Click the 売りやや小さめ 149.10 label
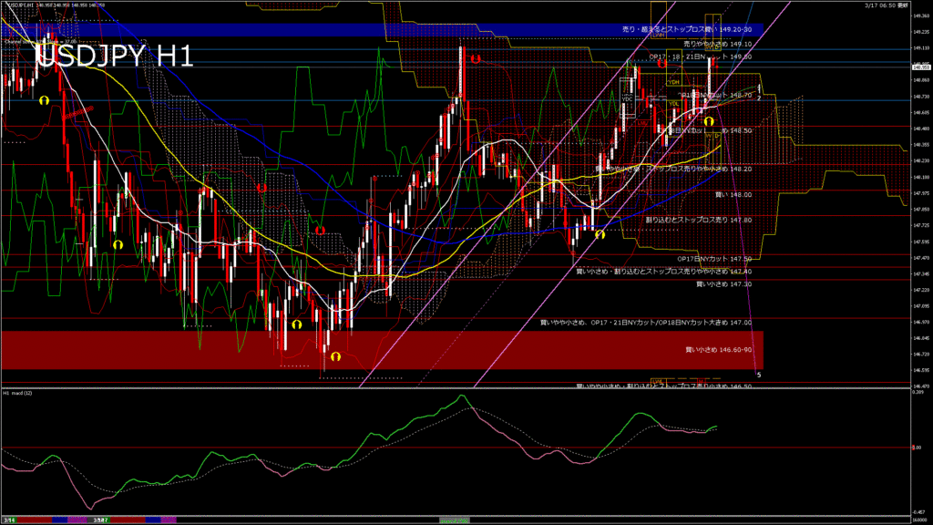Image resolution: width=933 pixels, height=525 pixels. 717,44
